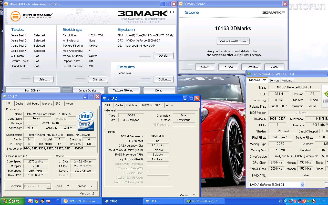Close the 3DMark Score window
328x205 pixels.
tap(285, 4)
